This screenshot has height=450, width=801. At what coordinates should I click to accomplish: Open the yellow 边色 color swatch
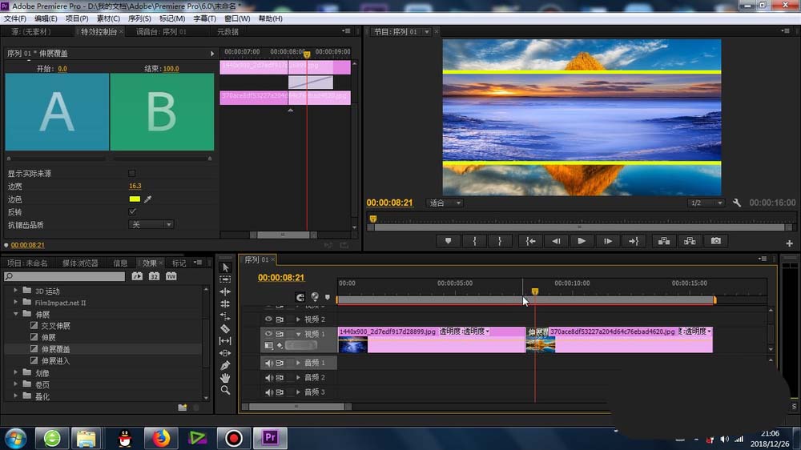[x=135, y=199]
